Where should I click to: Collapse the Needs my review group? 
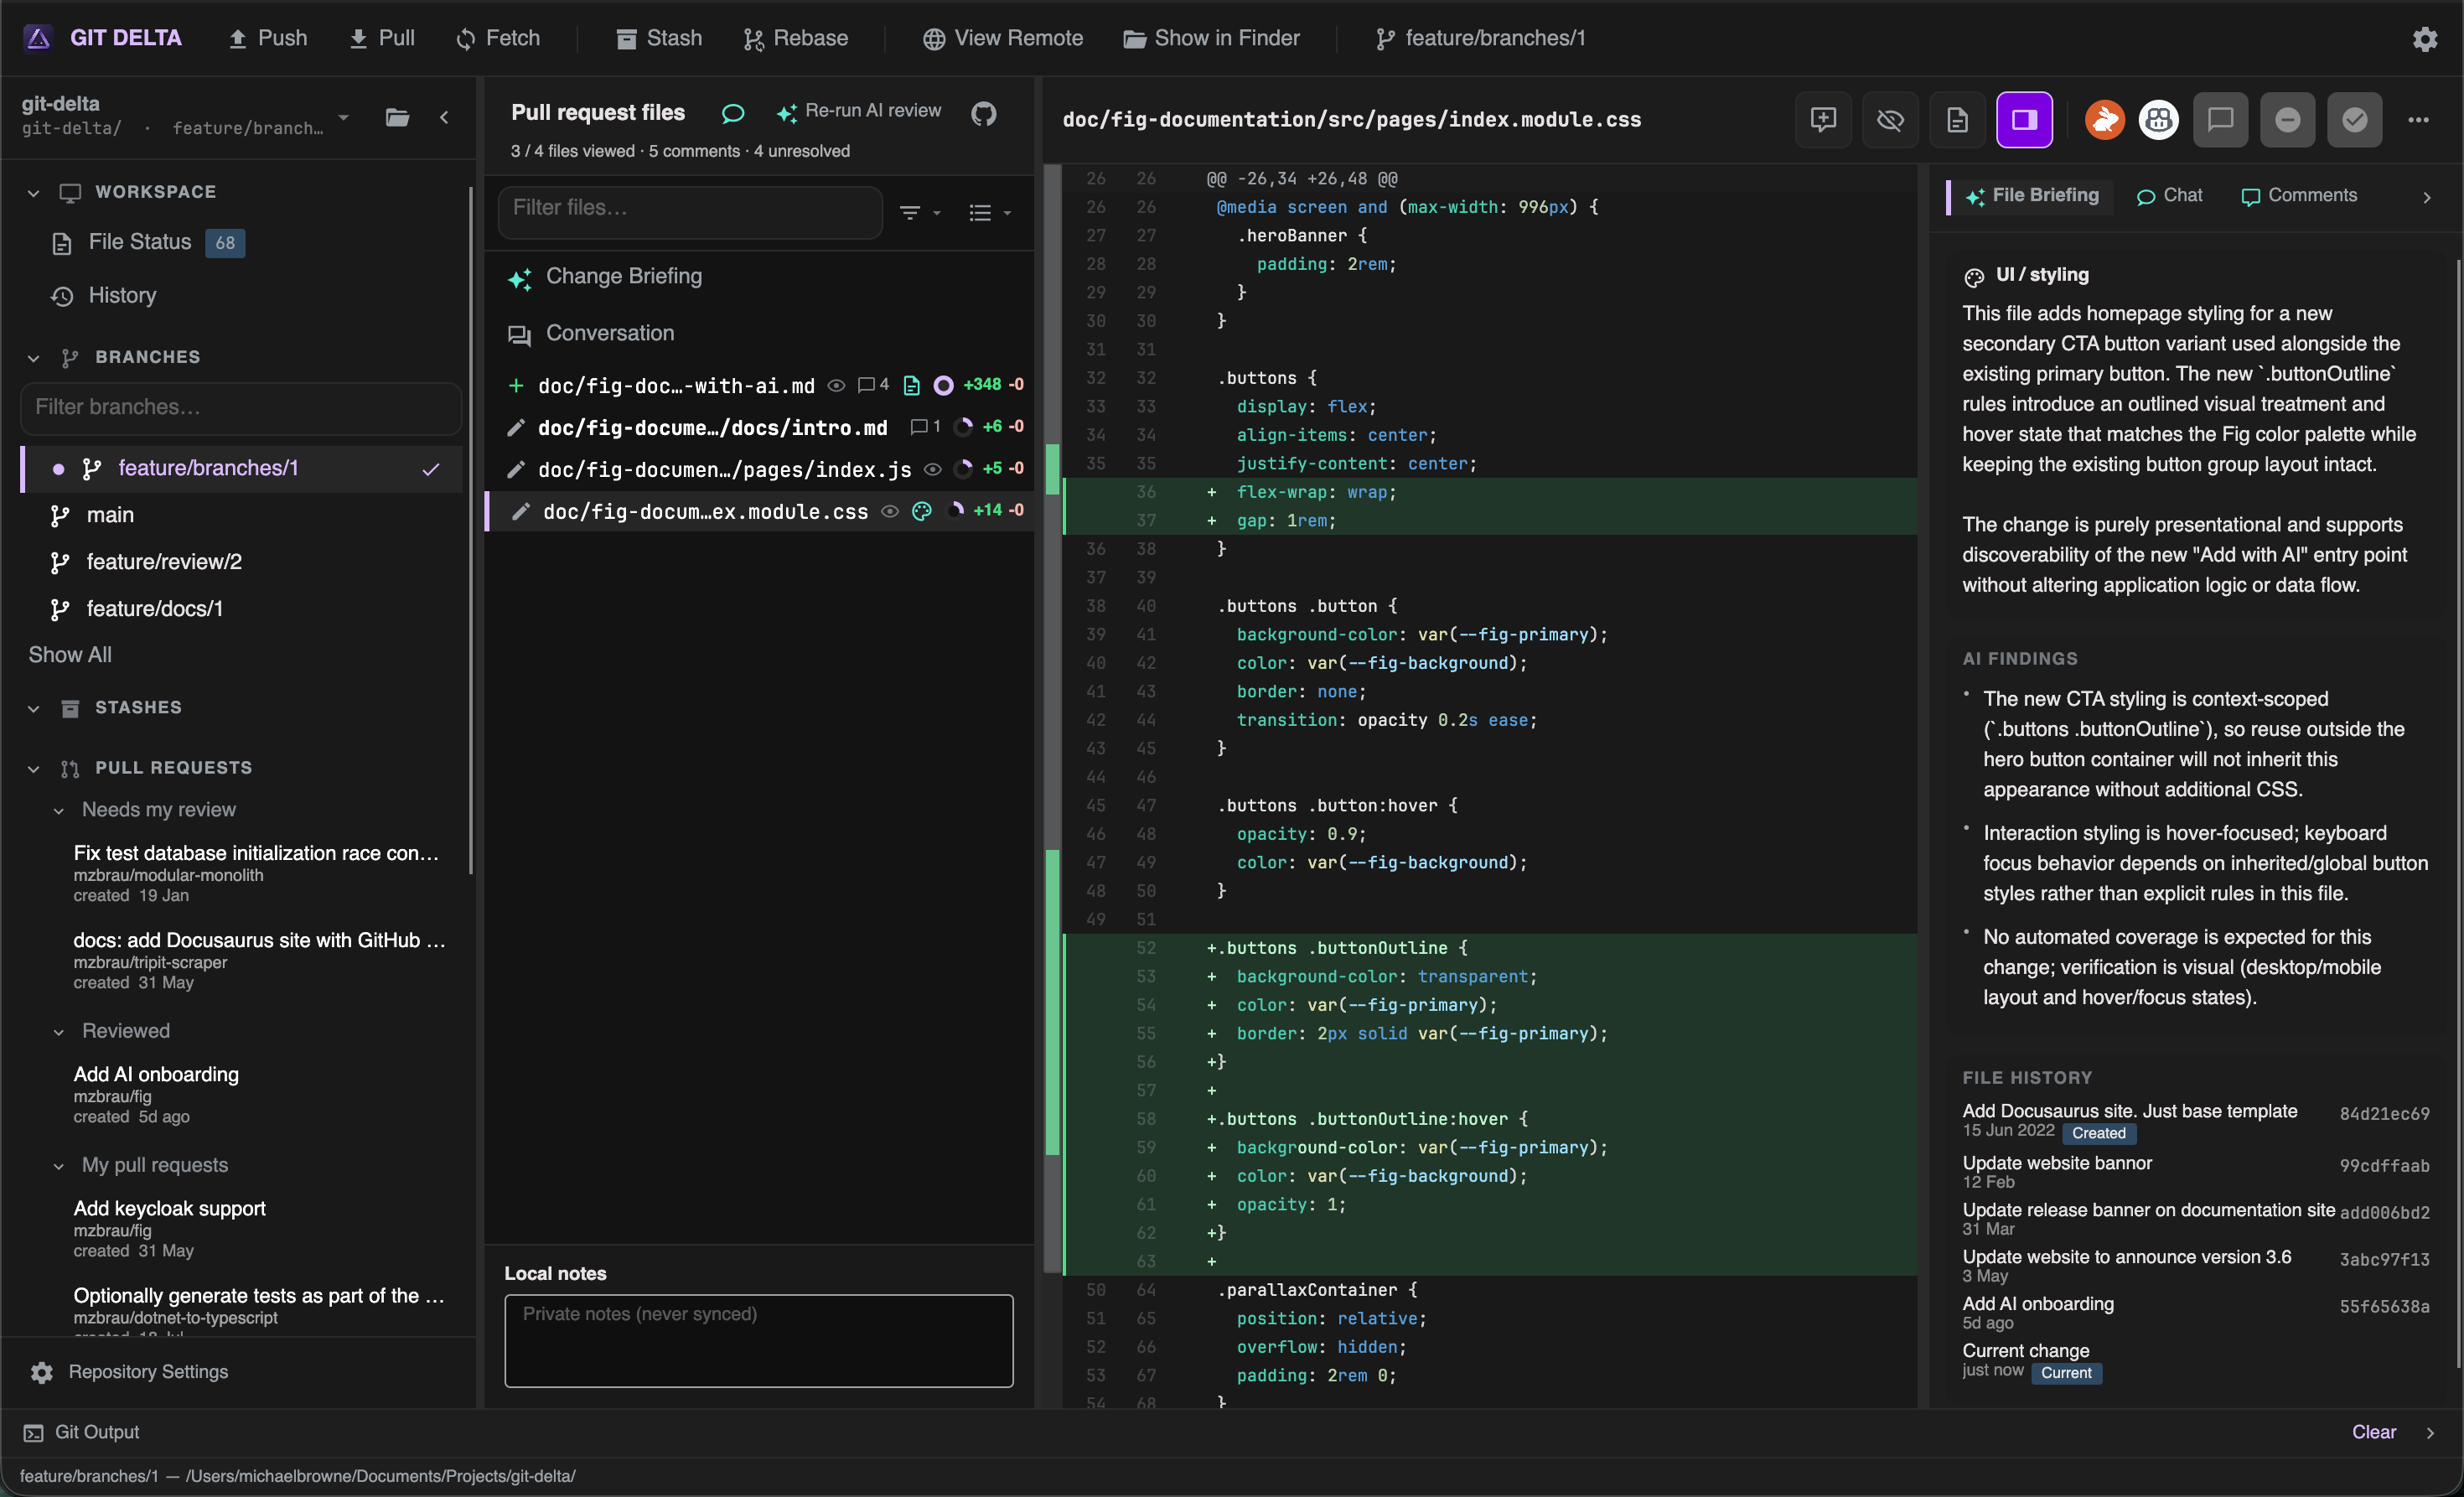(59, 811)
